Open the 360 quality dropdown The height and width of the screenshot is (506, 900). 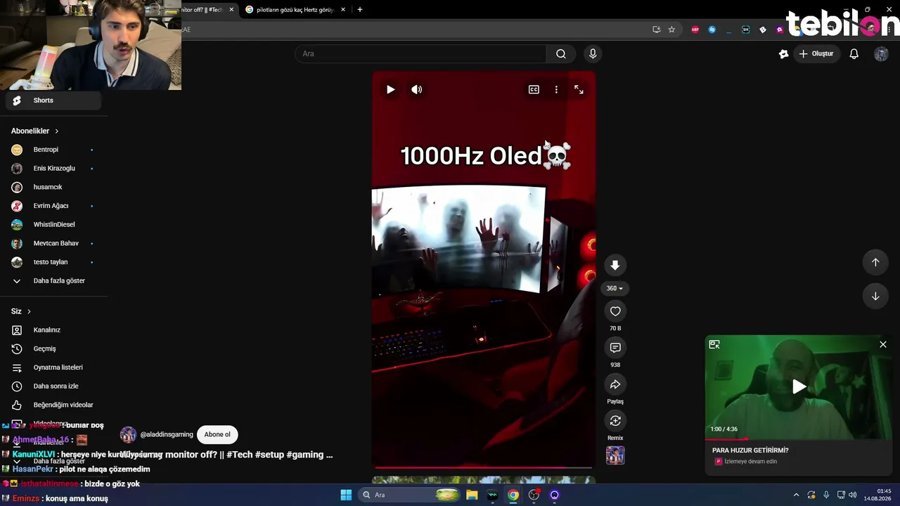[615, 288]
